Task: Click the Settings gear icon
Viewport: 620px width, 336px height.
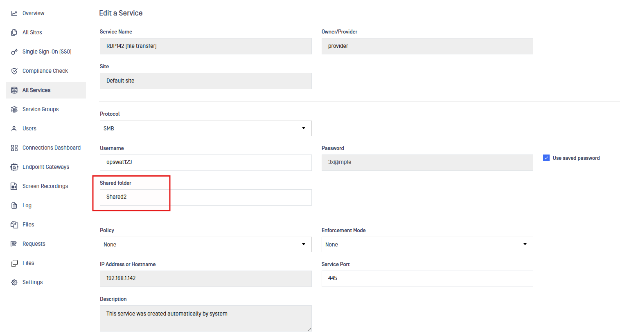Action: pyautogui.click(x=14, y=282)
